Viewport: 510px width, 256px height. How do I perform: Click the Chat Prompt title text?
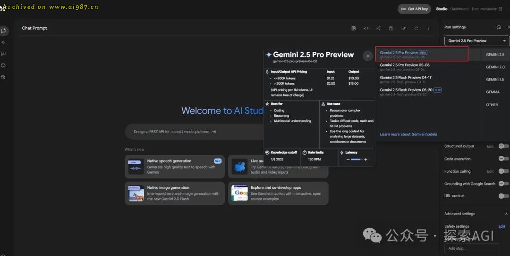34,28
